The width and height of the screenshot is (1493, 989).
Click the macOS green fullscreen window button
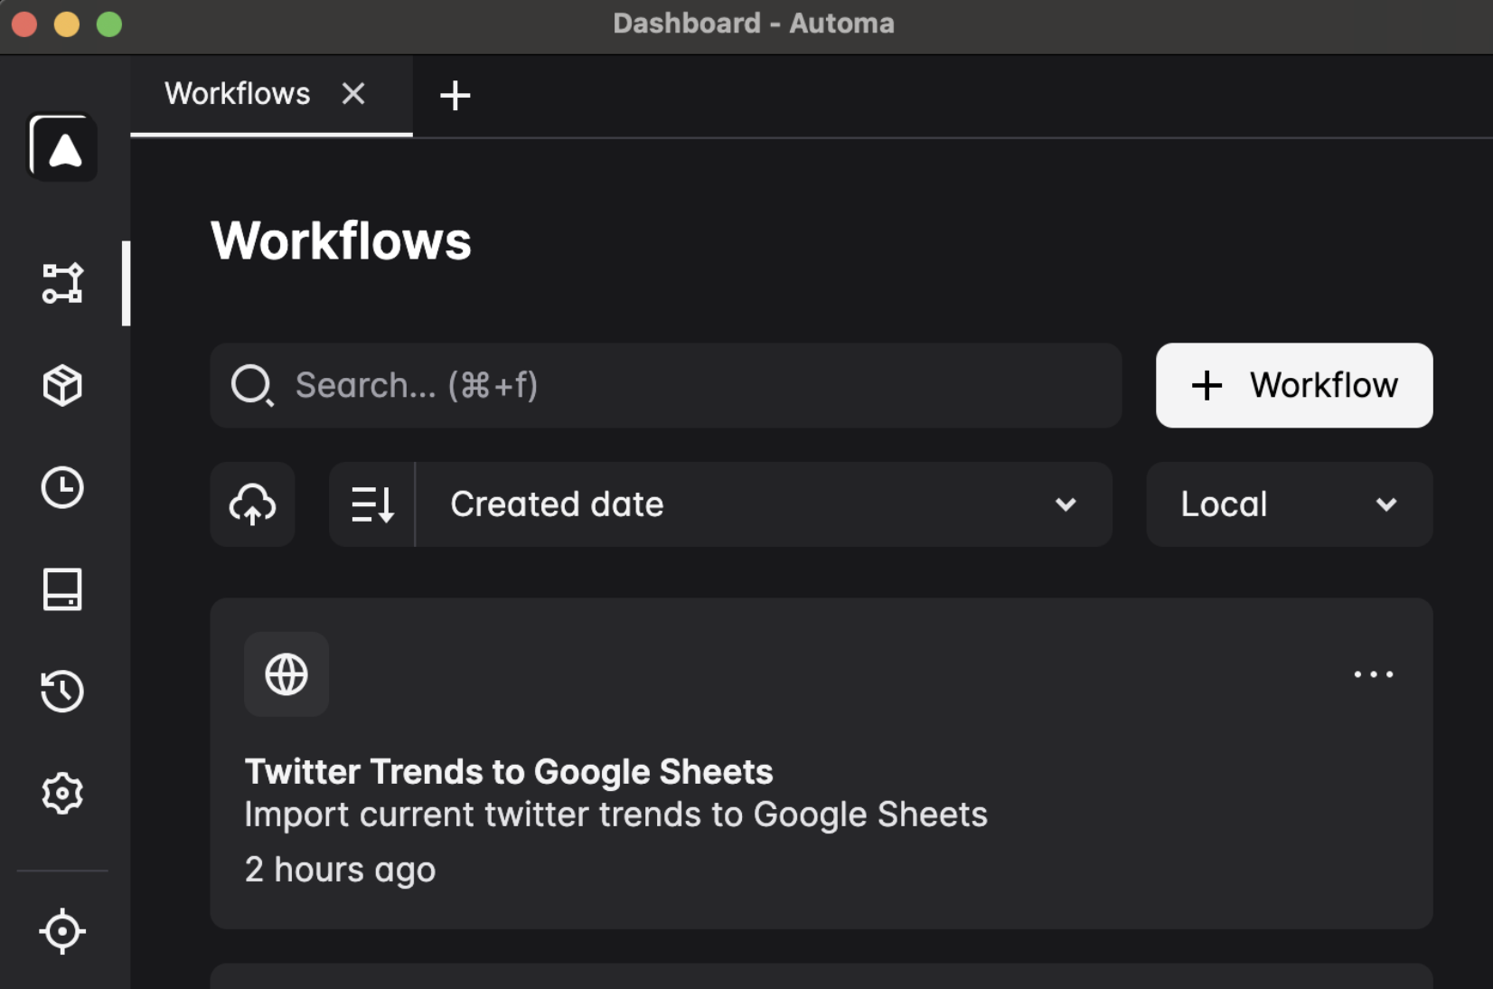coord(109,24)
